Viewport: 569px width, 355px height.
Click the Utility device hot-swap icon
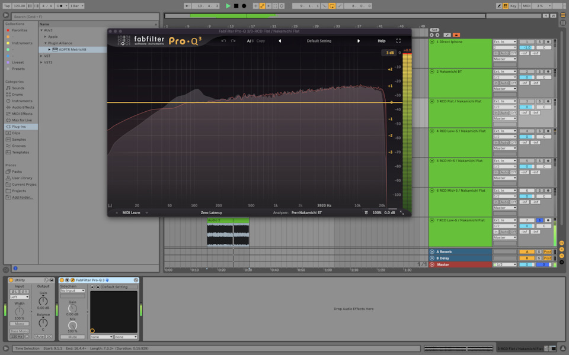[x=46, y=280]
